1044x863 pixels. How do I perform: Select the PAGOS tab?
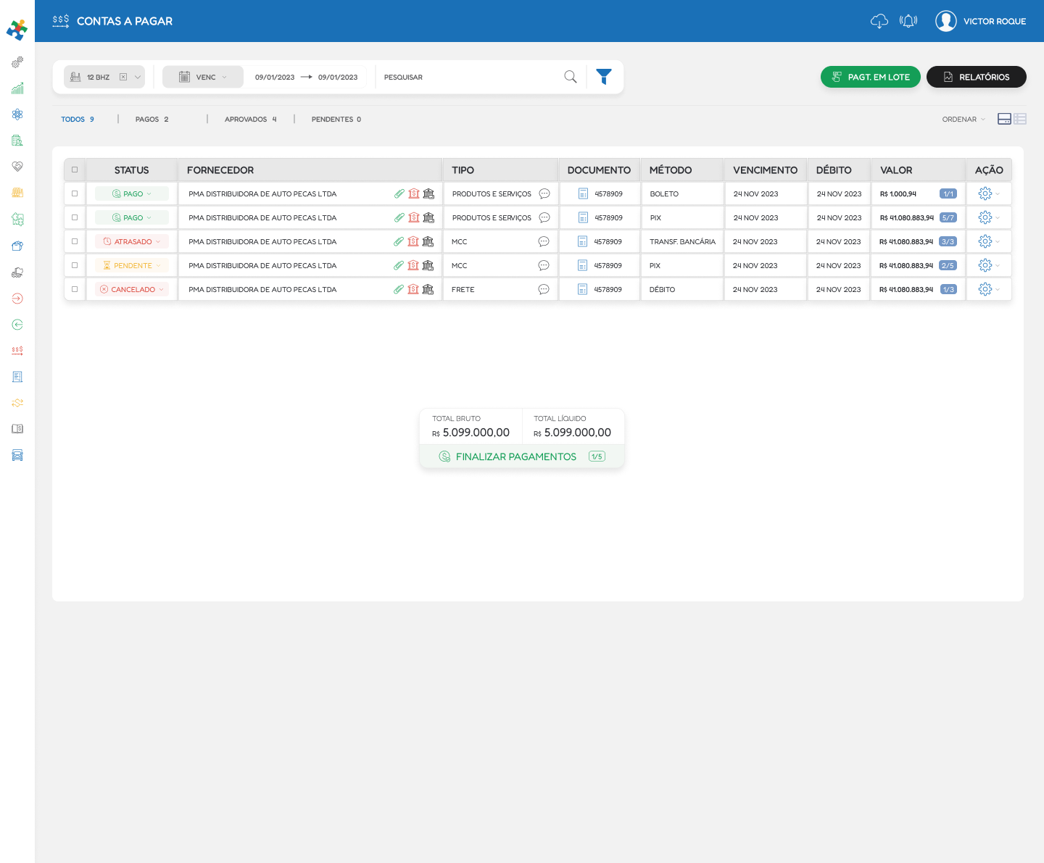(x=152, y=120)
